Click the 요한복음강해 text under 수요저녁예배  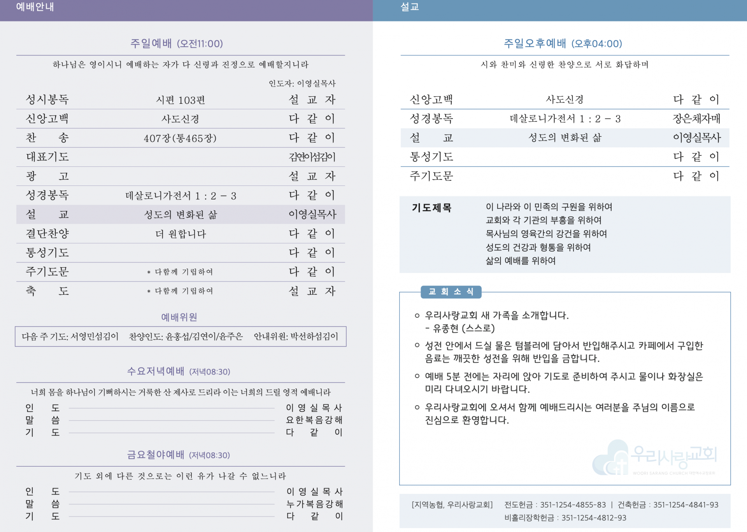(x=314, y=420)
